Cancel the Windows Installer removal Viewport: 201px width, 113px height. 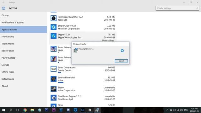[121, 61]
